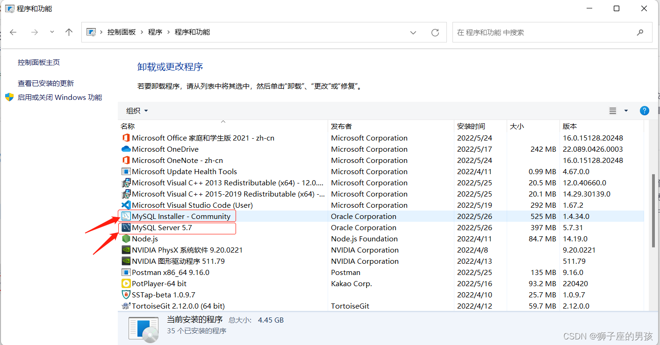Click the window title bar icon
The width and height of the screenshot is (660, 345).
9,8
